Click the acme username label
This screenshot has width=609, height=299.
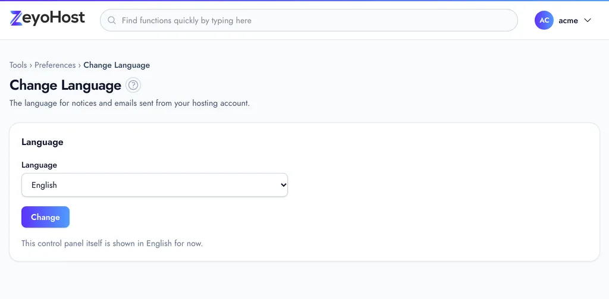coord(568,21)
